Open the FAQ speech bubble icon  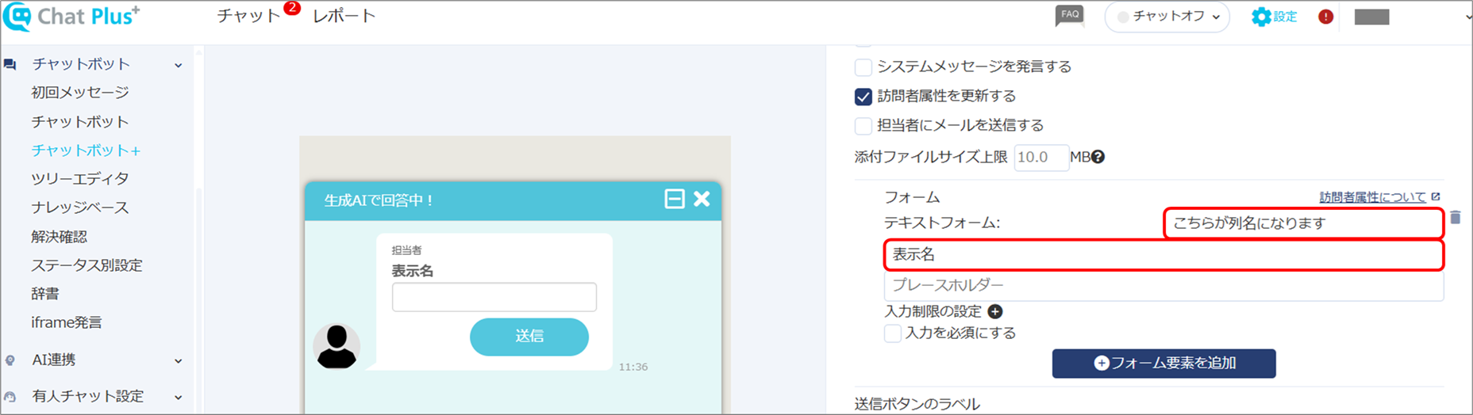pyautogui.click(x=1069, y=16)
